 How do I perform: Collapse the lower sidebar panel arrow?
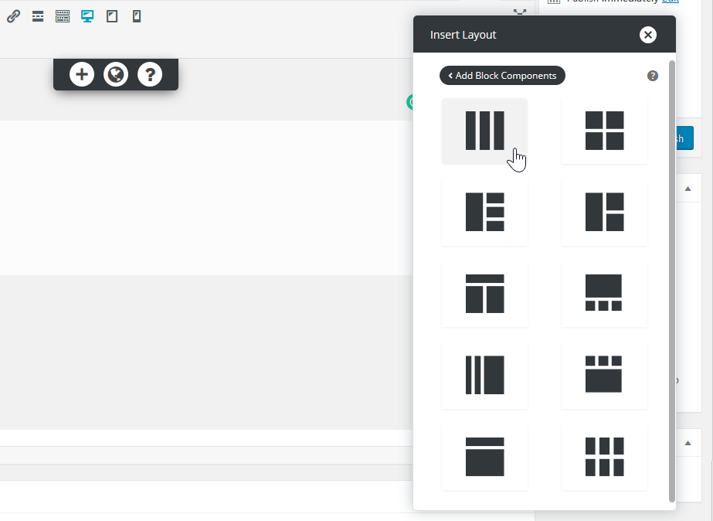(688, 443)
